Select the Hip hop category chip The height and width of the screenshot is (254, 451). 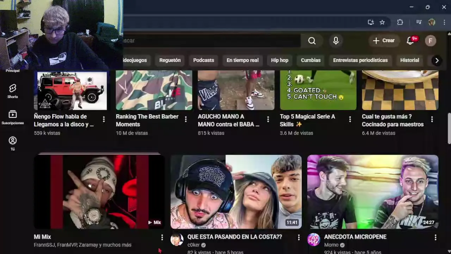(x=279, y=60)
